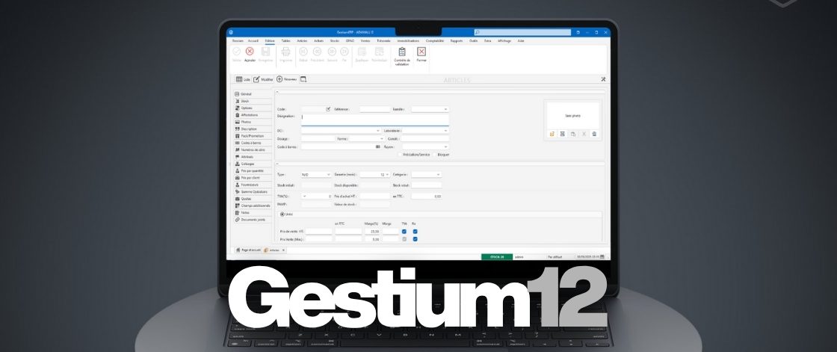Open the Fournisseurs section in the sidebar
This screenshot has height=352, width=837.
[x=251, y=185]
